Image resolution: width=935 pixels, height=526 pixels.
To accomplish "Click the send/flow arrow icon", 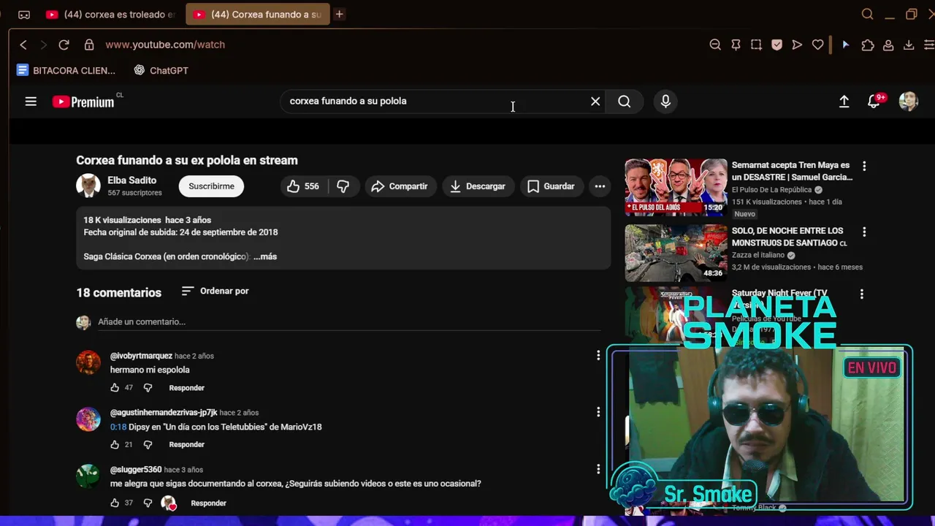I will (x=797, y=45).
